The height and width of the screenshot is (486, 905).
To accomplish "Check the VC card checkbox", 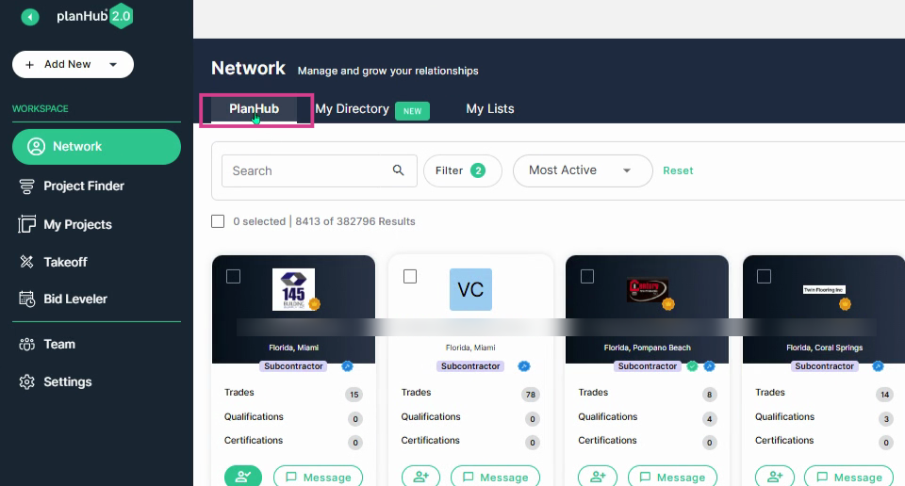I will click(x=410, y=277).
